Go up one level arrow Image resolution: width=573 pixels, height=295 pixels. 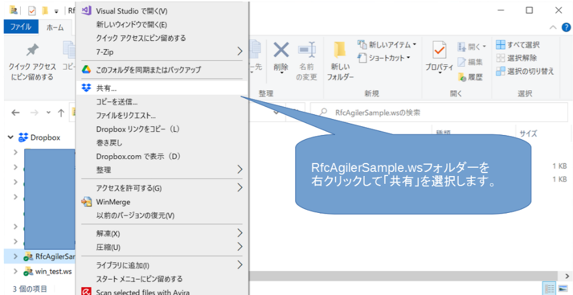(x=61, y=112)
